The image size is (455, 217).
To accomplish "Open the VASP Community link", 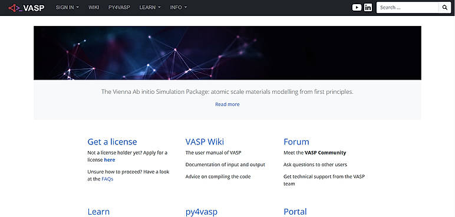I will point(325,153).
